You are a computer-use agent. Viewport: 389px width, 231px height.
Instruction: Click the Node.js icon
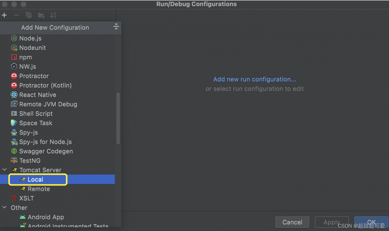(x=14, y=38)
